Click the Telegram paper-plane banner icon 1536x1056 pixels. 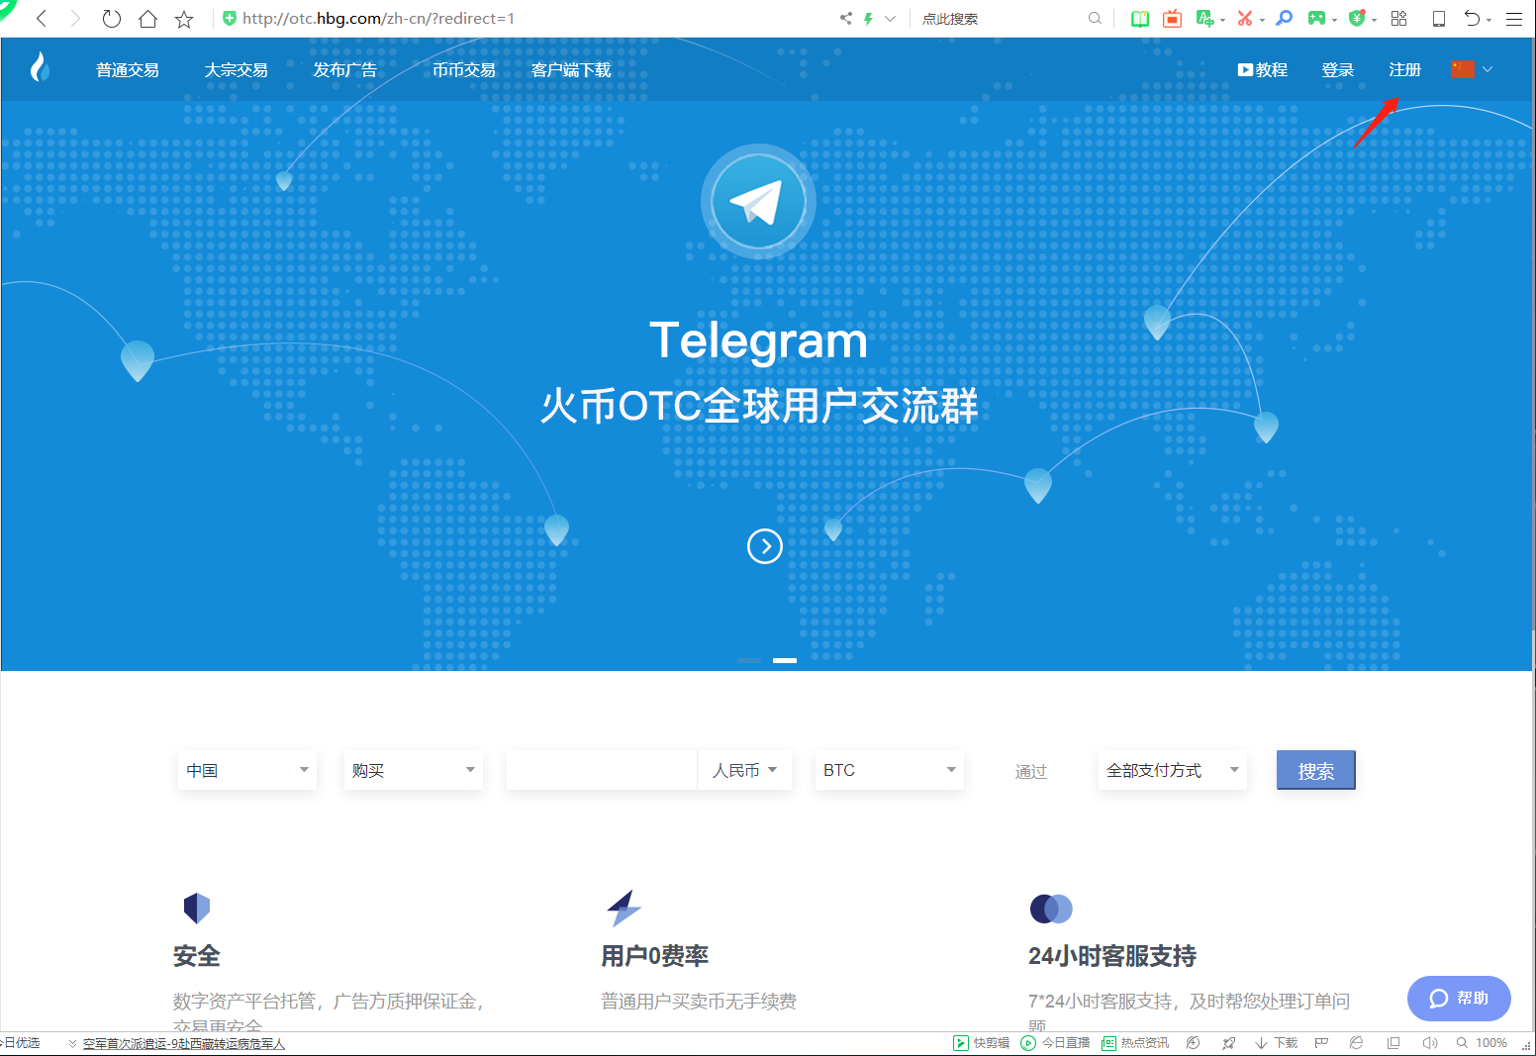click(758, 202)
